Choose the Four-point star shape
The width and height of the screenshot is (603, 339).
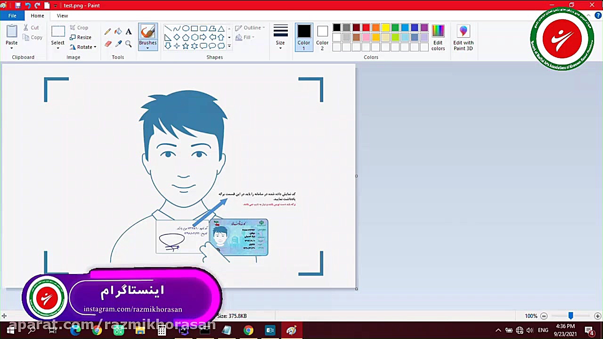(177, 46)
